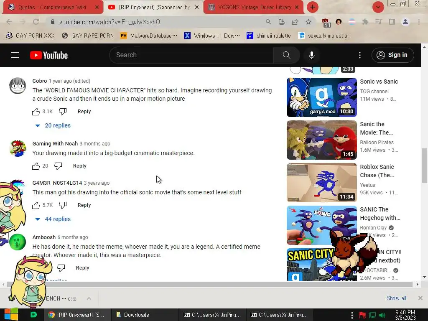Share this page via toolbar icon
Image resolution: width=428 pixels, height=321 pixels.
click(x=295, y=22)
